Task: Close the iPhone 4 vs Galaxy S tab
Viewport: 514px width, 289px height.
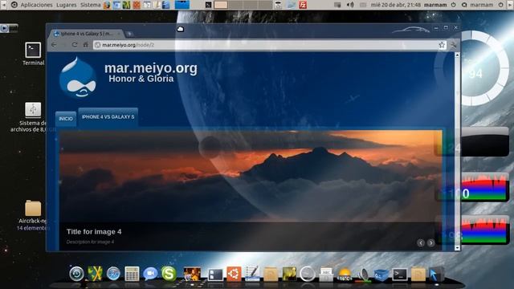Action: (119, 34)
